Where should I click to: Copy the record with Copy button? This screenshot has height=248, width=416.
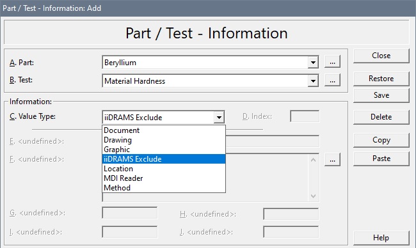click(381, 140)
